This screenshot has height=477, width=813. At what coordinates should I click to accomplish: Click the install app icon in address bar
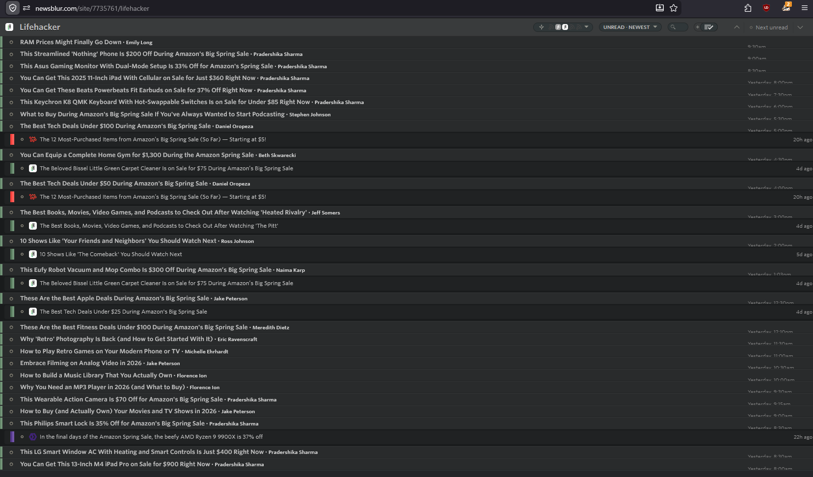(659, 8)
